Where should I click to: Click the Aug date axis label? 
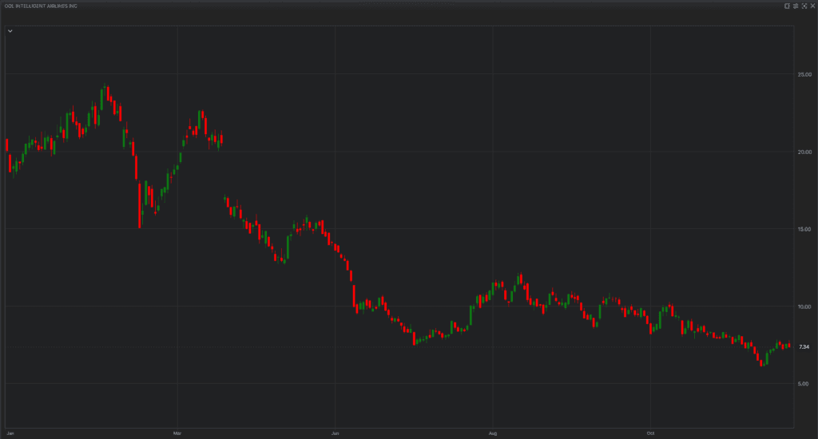point(492,433)
